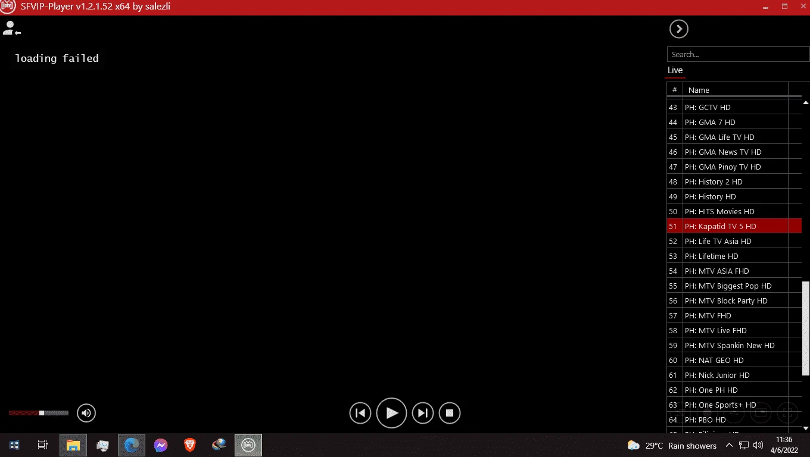Select channel PH: MTV Live FHD
Screen dimensions: 810x457
(x=734, y=331)
